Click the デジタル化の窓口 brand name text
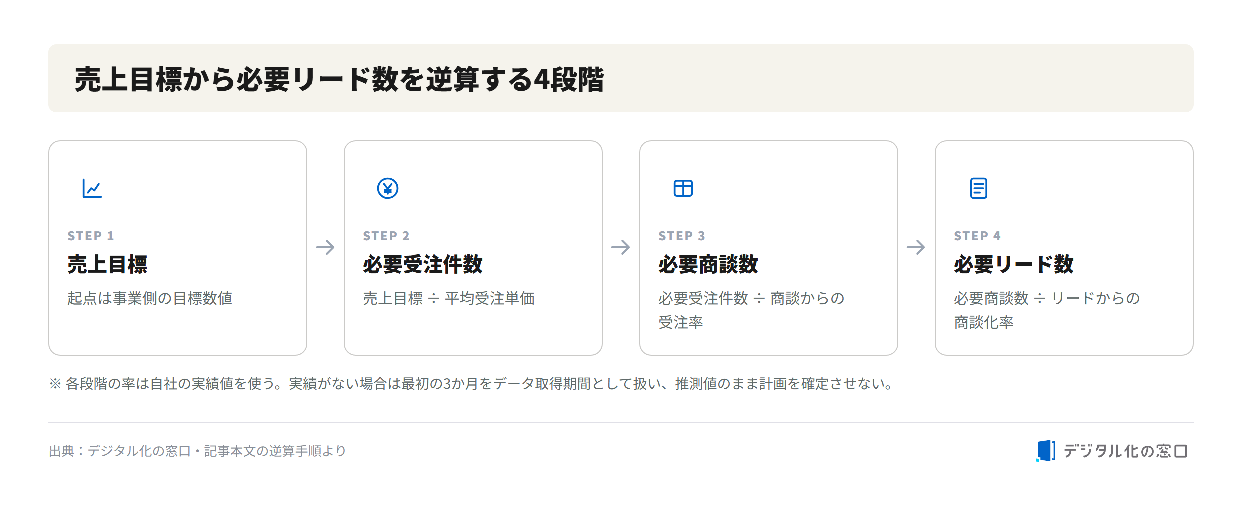Screen dimensions: 1242x509 point(1126,451)
